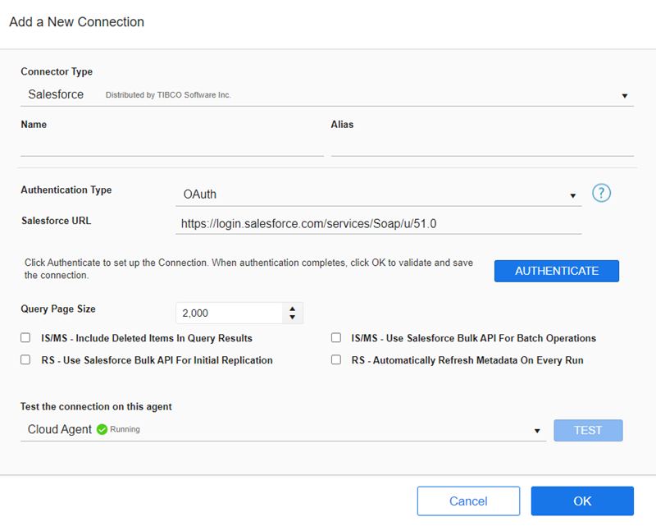Click the TEST button
656x526 pixels.
click(588, 430)
